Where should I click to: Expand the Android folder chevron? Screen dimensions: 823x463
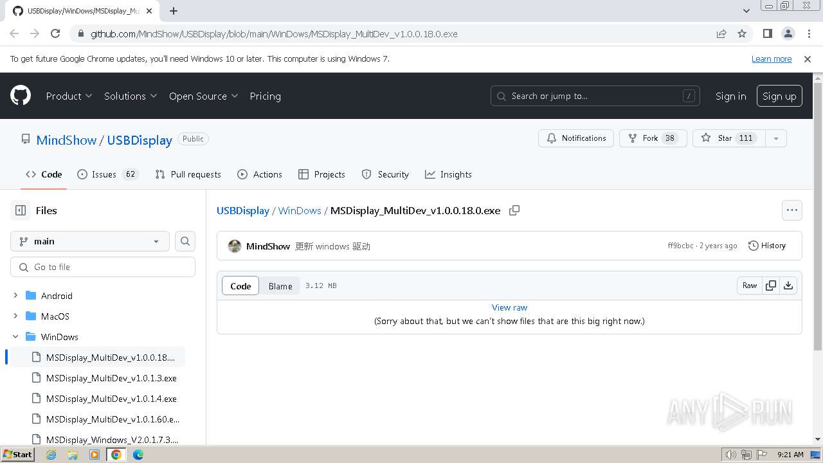pyautogui.click(x=15, y=296)
